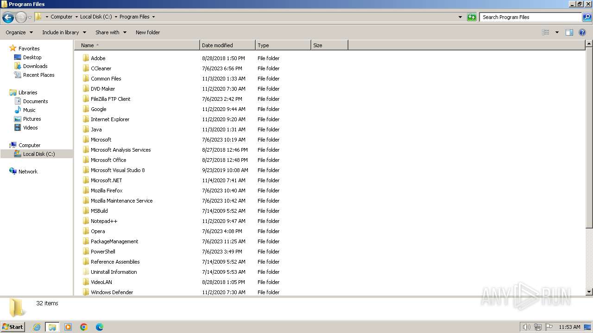Select the Notepad++ folder icon
The image size is (593, 333).
coord(86,221)
